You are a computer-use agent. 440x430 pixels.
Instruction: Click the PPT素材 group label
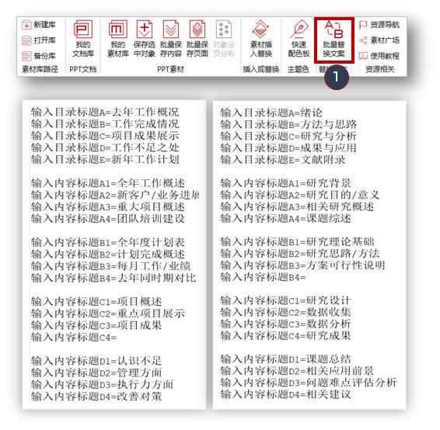tap(170, 69)
